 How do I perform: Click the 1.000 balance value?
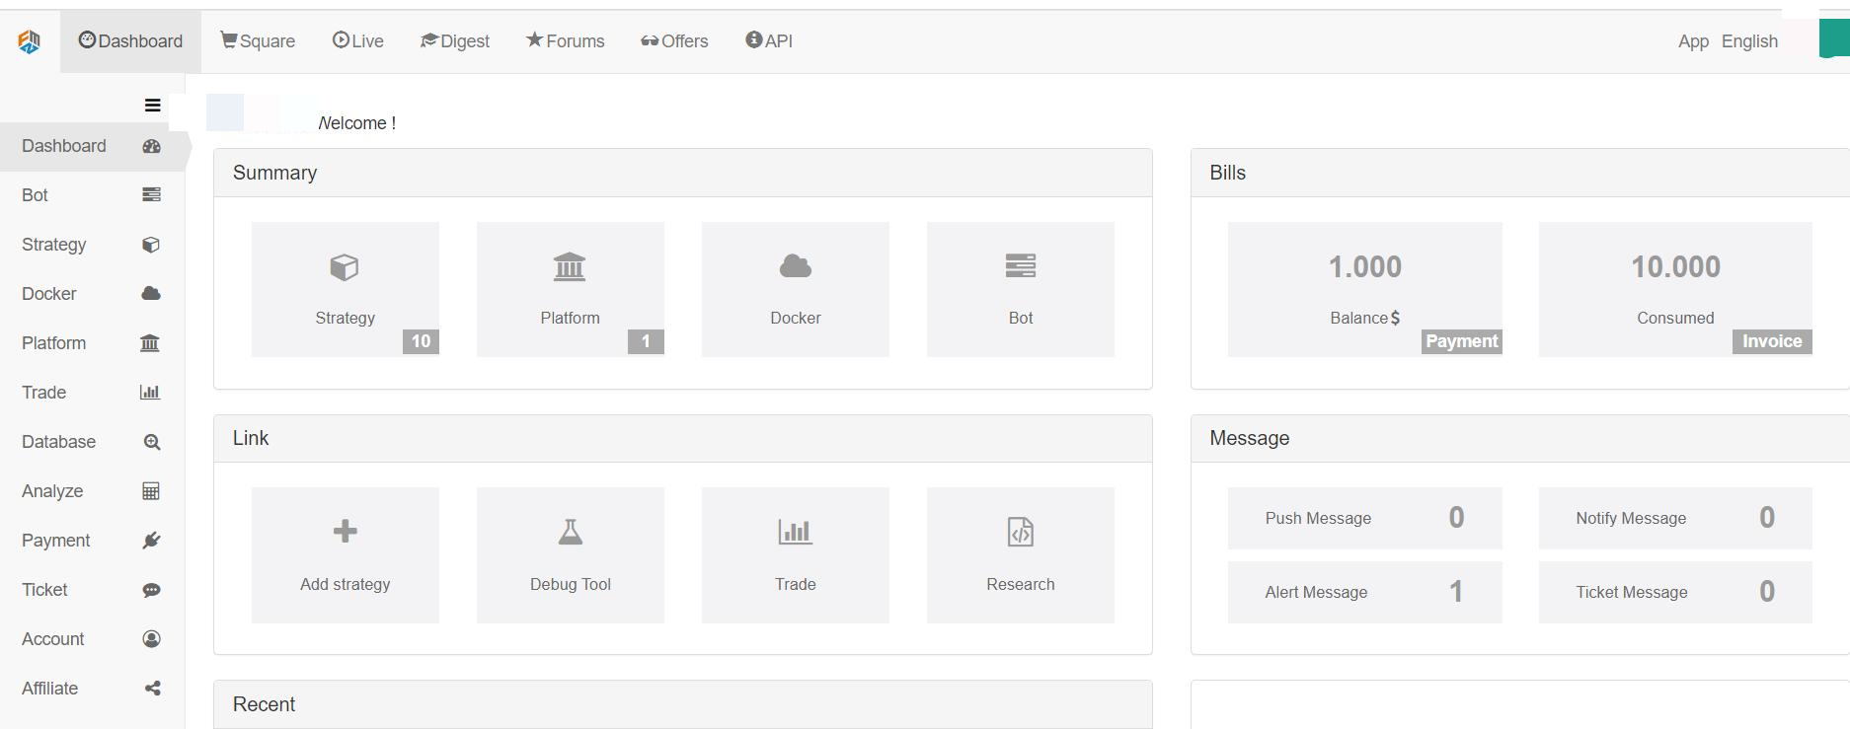[x=1365, y=266]
